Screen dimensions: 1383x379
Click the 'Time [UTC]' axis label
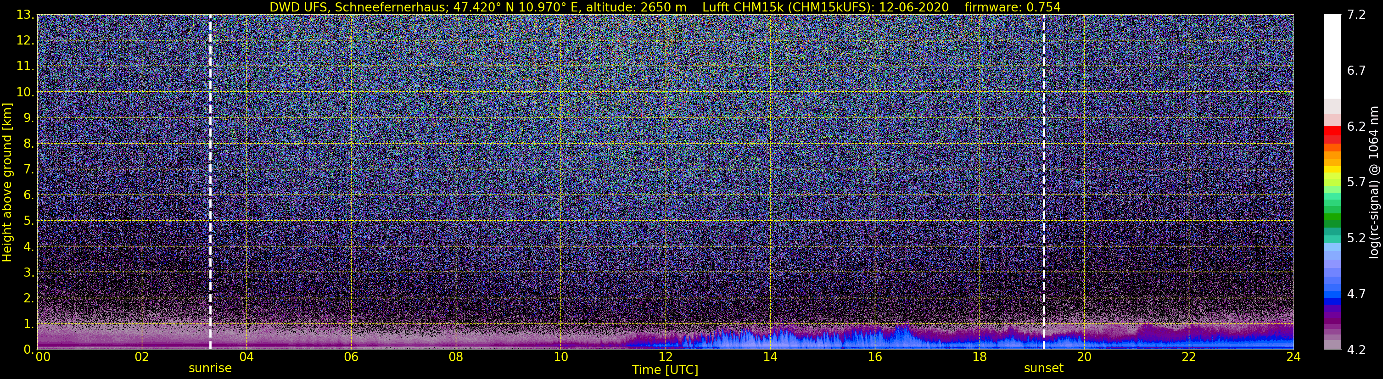pos(665,370)
